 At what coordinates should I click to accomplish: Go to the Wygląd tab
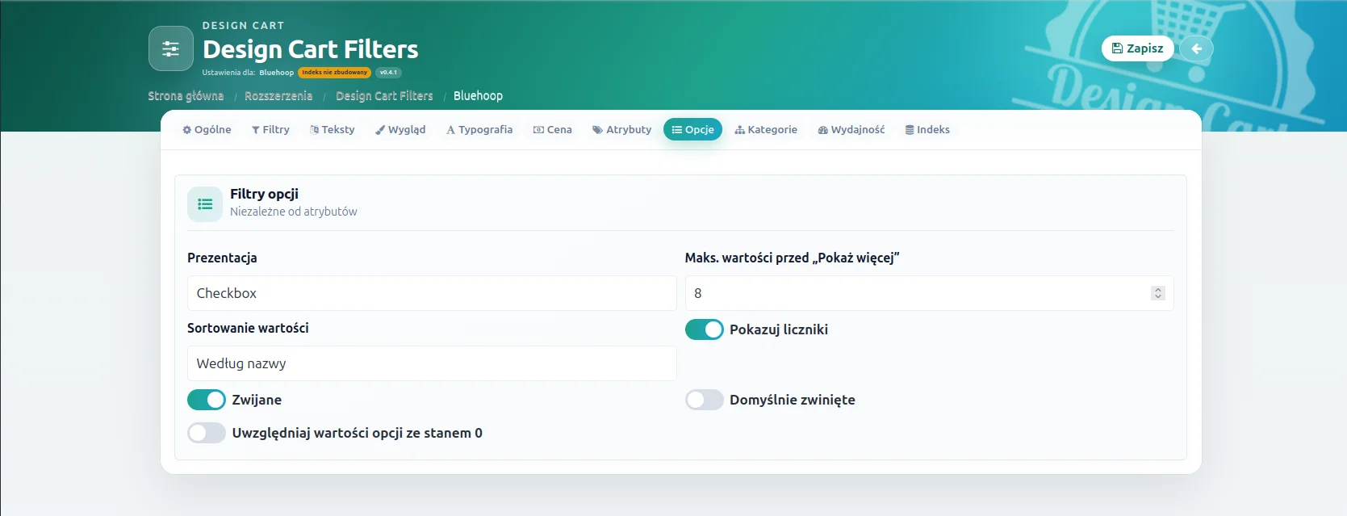pos(400,129)
